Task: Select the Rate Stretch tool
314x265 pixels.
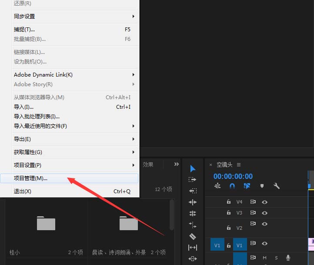Action: (x=193, y=225)
